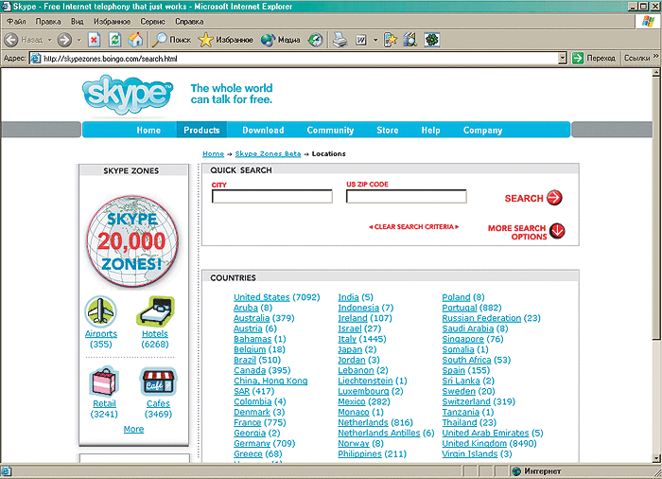
Task: Click the CITY input field
Action: (272, 197)
